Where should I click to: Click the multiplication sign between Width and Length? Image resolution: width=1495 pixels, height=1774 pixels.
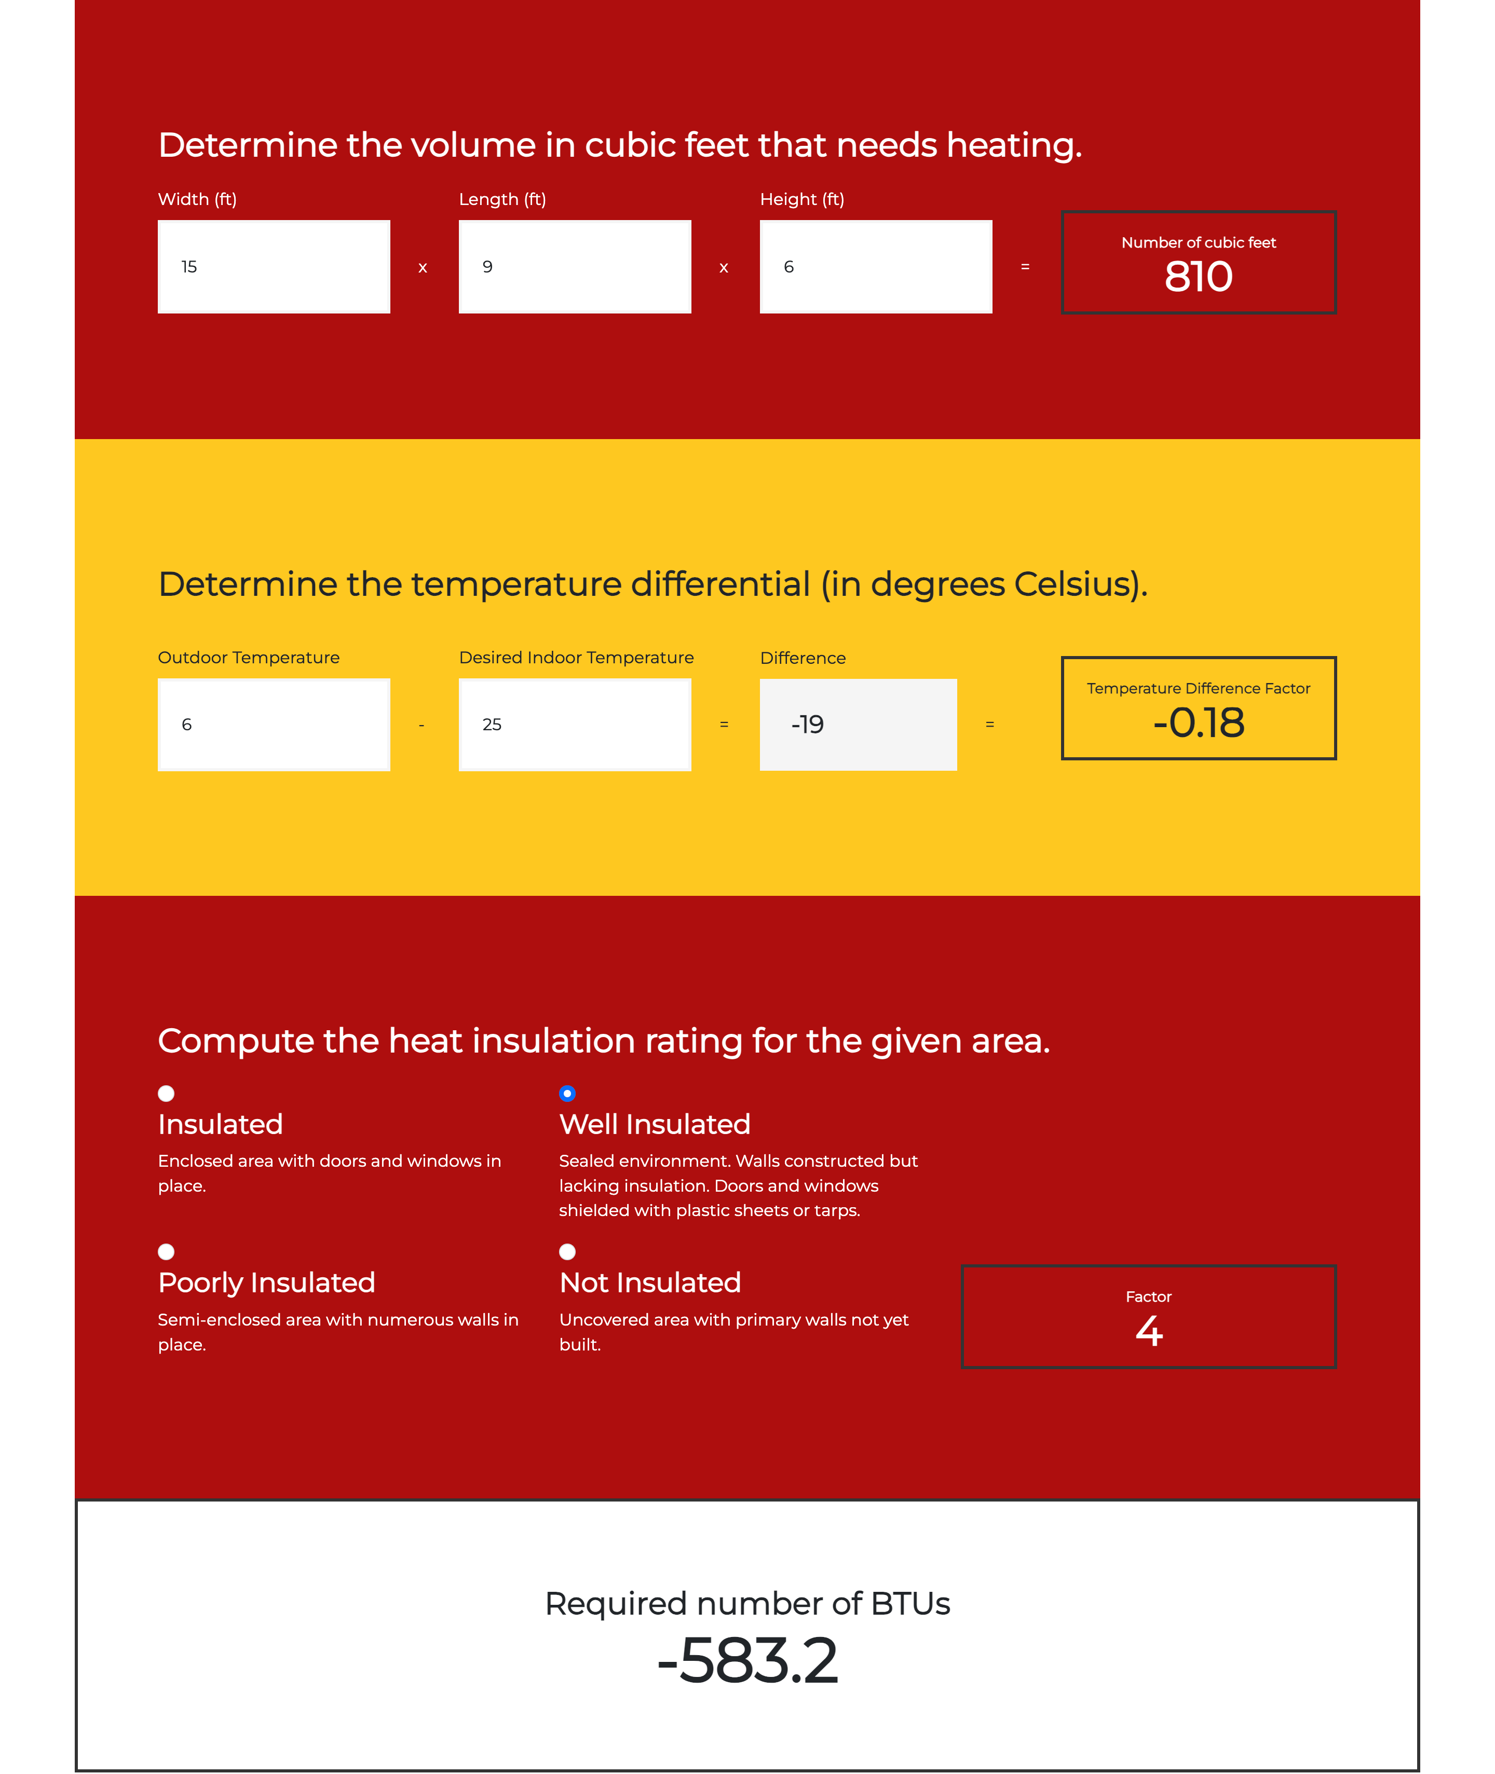pos(423,267)
